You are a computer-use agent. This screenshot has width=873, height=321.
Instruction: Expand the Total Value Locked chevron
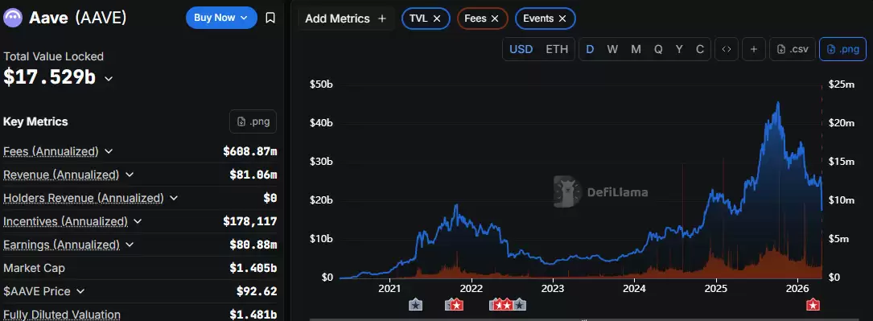pos(109,79)
